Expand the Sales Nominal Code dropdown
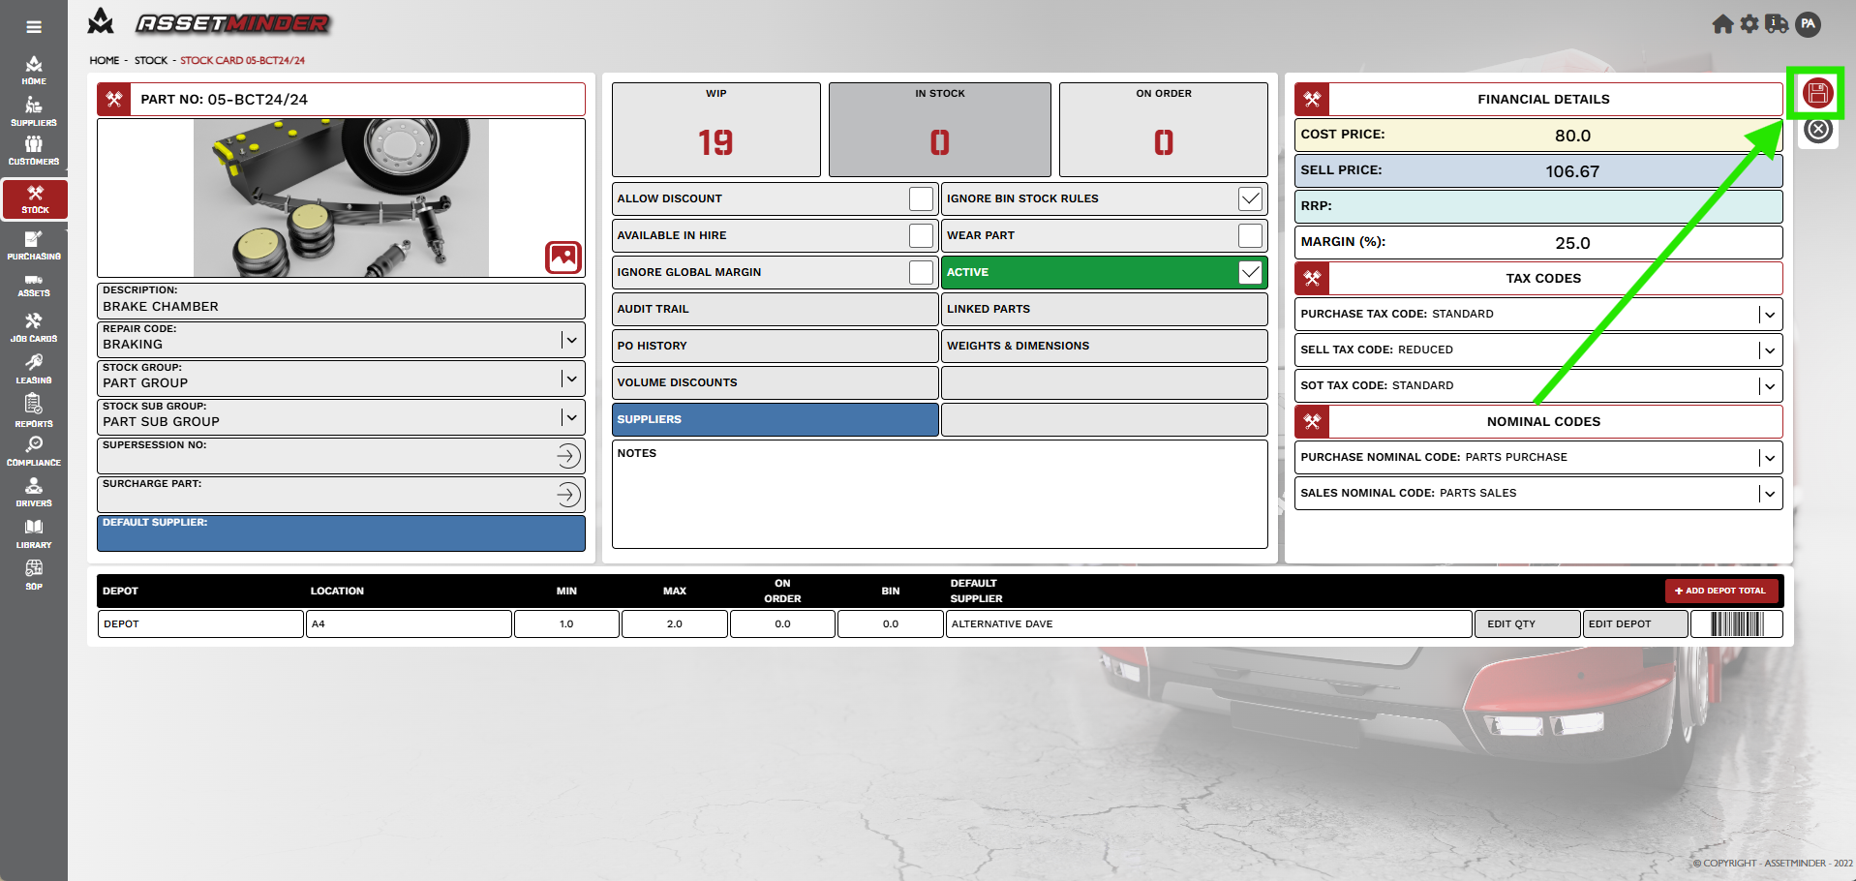1856x881 pixels. (1769, 494)
